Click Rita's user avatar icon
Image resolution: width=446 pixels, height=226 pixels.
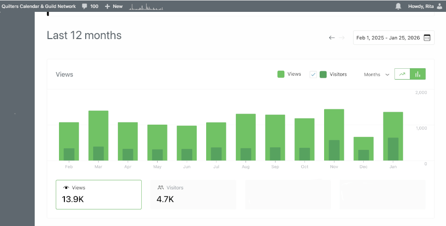click(x=439, y=6)
